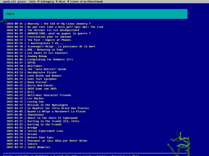
Task: Open Mission in the Apocalypse post
Action: (x=48, y=105)
